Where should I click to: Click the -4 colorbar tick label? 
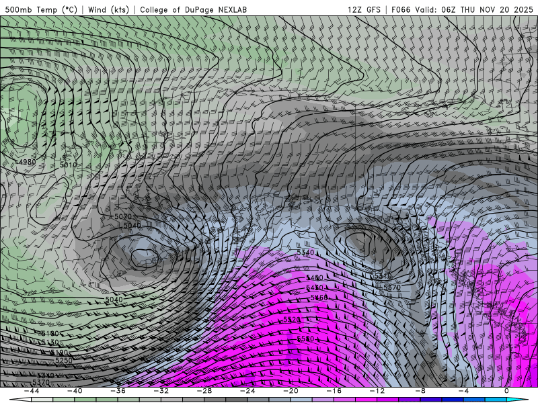pyautogui.click(x=463, y=391)
